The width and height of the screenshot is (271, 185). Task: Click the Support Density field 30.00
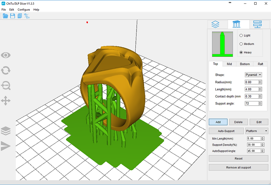(x=254, y=145)
